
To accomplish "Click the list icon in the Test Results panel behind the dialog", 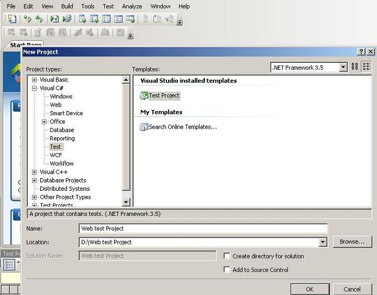I will coord(9,265).
